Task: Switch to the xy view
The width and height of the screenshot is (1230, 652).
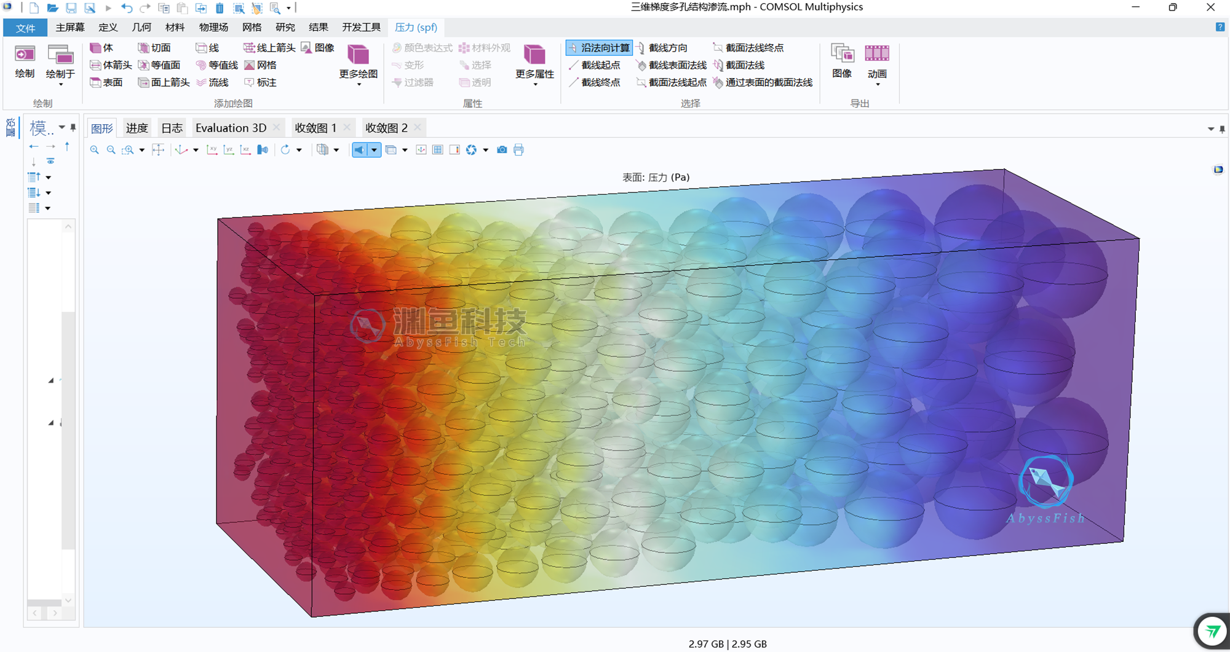Action: click(x=212, y=150)
